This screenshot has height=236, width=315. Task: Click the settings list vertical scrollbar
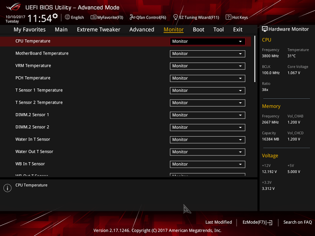click(255, 59)
